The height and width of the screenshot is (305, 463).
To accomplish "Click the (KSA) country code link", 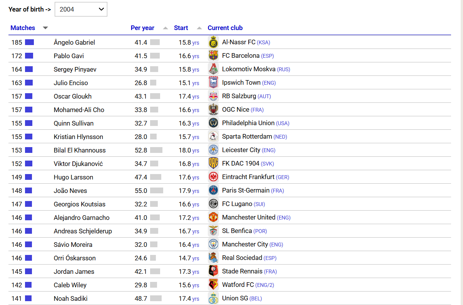I will click(264, 43).
